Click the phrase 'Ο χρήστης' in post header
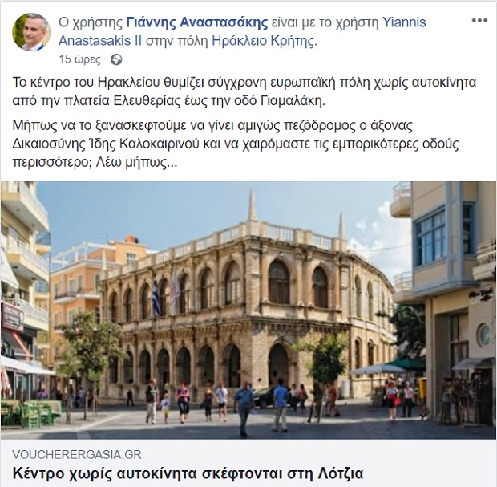Screen dimensions: 497x487 [x=91, y=22]
